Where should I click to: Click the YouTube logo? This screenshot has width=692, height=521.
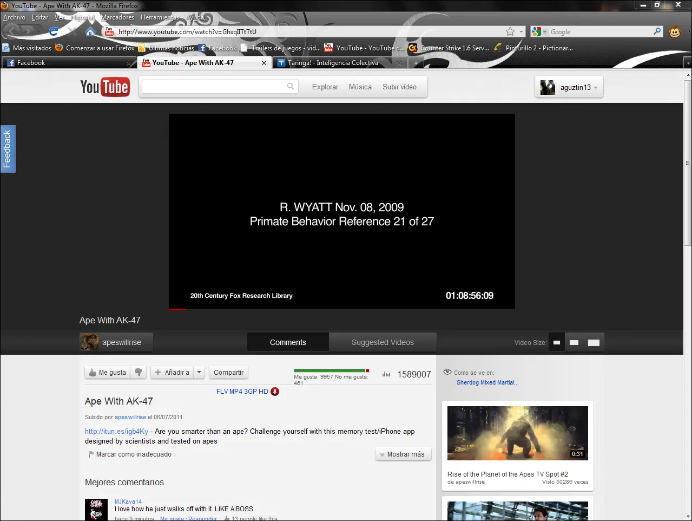[105, 87]
